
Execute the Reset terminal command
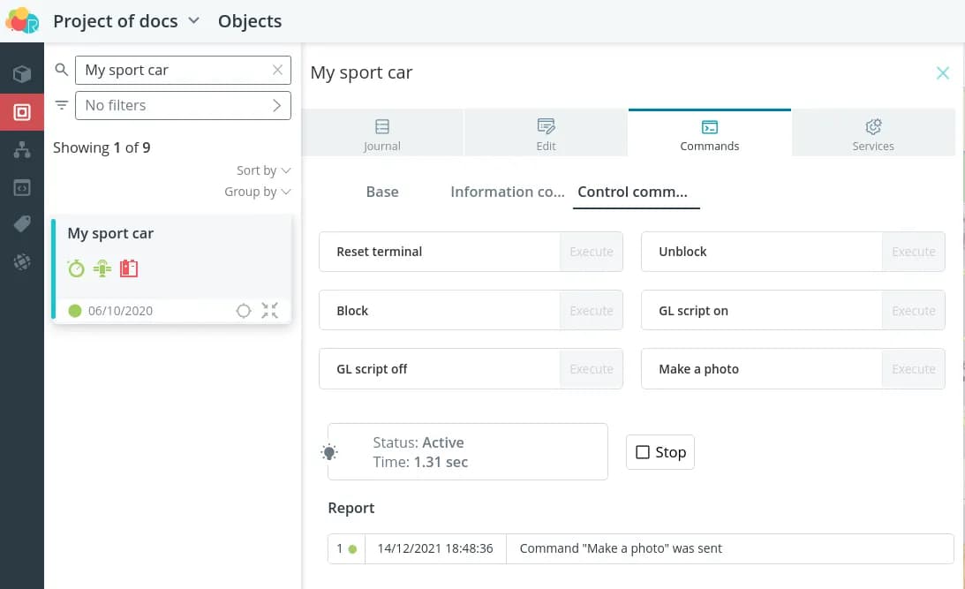click(x=591, y=252)
